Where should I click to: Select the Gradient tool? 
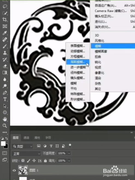point(5,73)
